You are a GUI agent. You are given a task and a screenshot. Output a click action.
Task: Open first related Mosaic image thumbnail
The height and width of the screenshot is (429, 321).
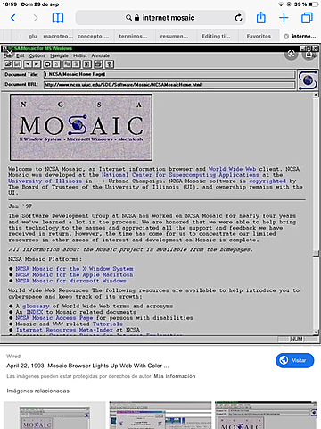coord(54,415)
